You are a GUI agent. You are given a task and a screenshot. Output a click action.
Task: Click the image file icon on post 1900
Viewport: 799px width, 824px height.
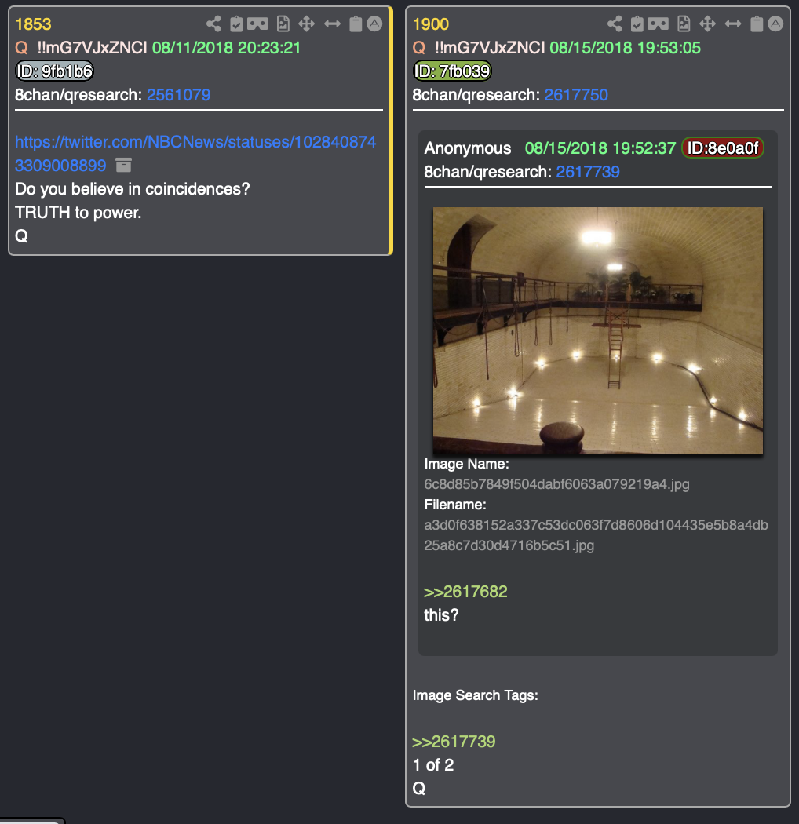(x=684, y=24)
